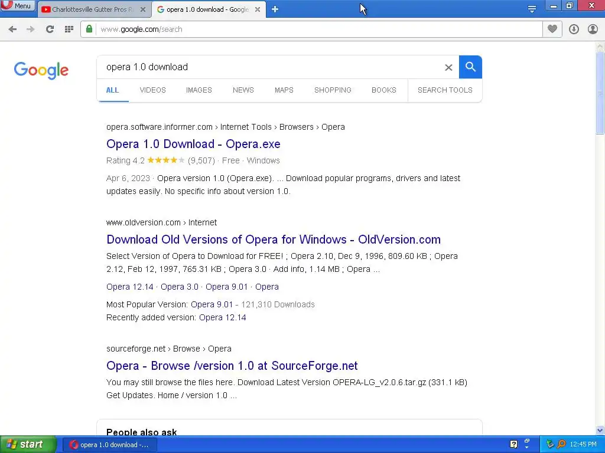The image size is (605, 453).
Task: Click the green security tray icon
Action: click(550, 445)
